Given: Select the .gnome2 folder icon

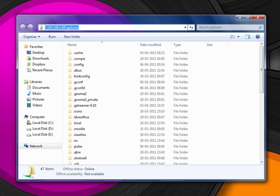Looking at the screenshot, I should [70, 94].
